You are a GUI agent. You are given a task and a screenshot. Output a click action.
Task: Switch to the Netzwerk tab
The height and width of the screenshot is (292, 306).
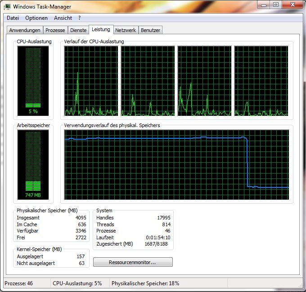[x=126, y=30]
